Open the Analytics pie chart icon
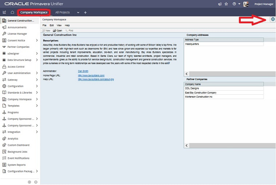Screen dimensions: 276x185 tap(4, 138)
